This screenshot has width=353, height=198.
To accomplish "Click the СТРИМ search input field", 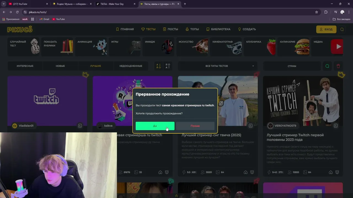I will tap(292, 66).
